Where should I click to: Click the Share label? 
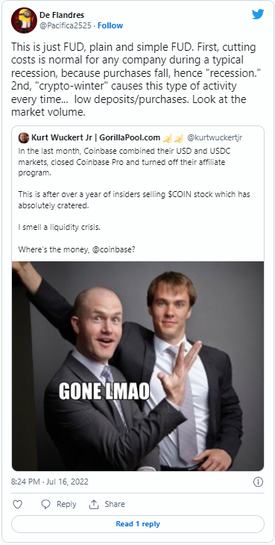[115, 505]
